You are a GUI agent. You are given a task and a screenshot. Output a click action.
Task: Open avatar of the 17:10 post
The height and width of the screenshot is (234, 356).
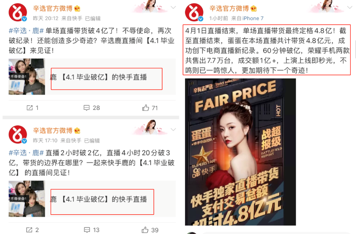pos(18,135)
